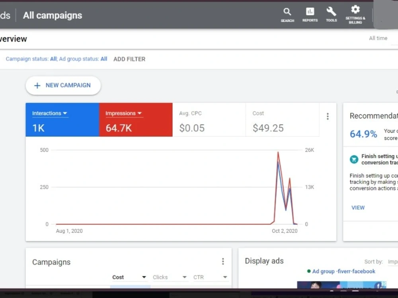This screenshot has width=398, height=298.
Task: Open the Tools wrench icon
Action: point(331,15)
